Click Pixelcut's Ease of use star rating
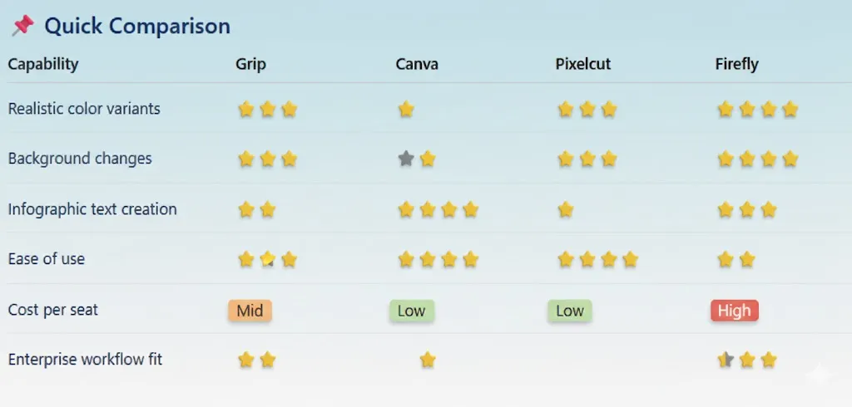 click(x=597, y=260)
